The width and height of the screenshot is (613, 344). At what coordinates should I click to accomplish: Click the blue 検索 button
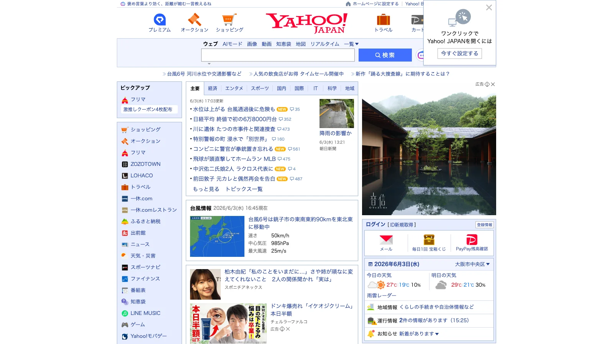point(385,55)
